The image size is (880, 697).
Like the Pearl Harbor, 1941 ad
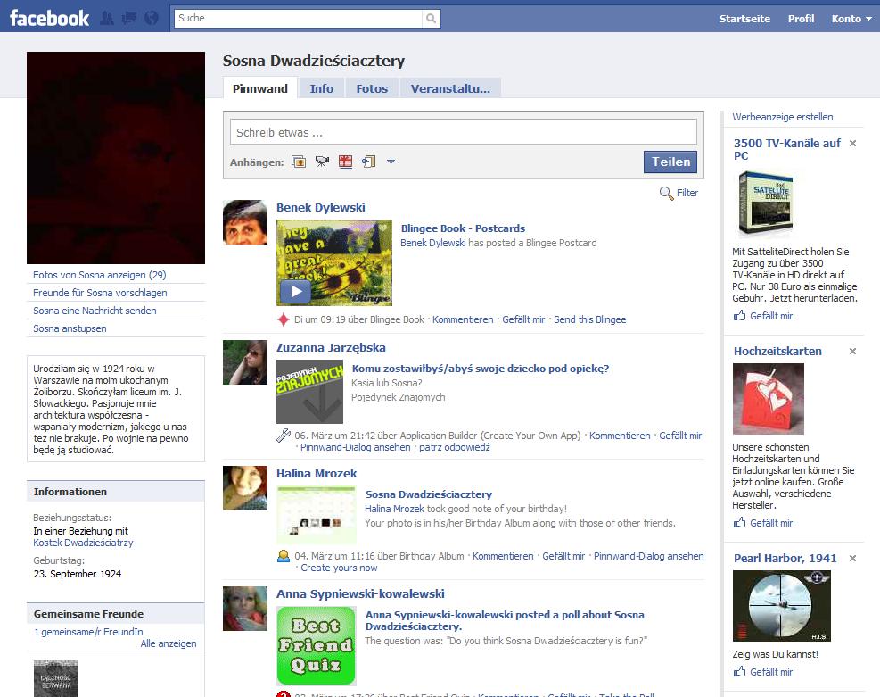pos(770,672)
